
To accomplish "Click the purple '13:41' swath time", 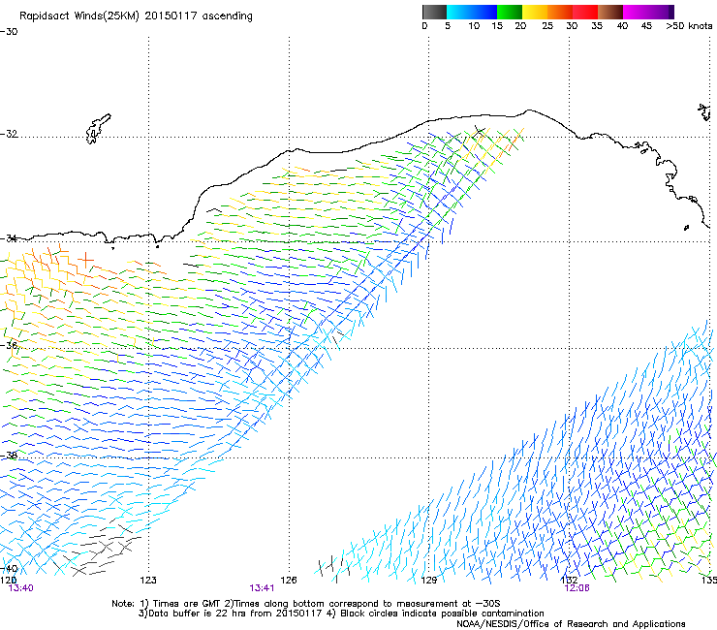I will tap(262, 588).
